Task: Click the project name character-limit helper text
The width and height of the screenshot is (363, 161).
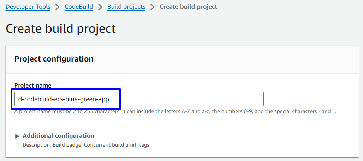Action: 175,112
